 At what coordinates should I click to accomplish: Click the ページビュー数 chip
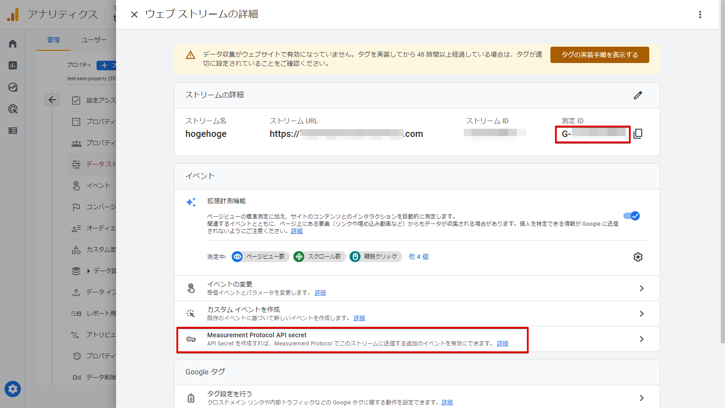pyautogui.click(x=260, y=257)
